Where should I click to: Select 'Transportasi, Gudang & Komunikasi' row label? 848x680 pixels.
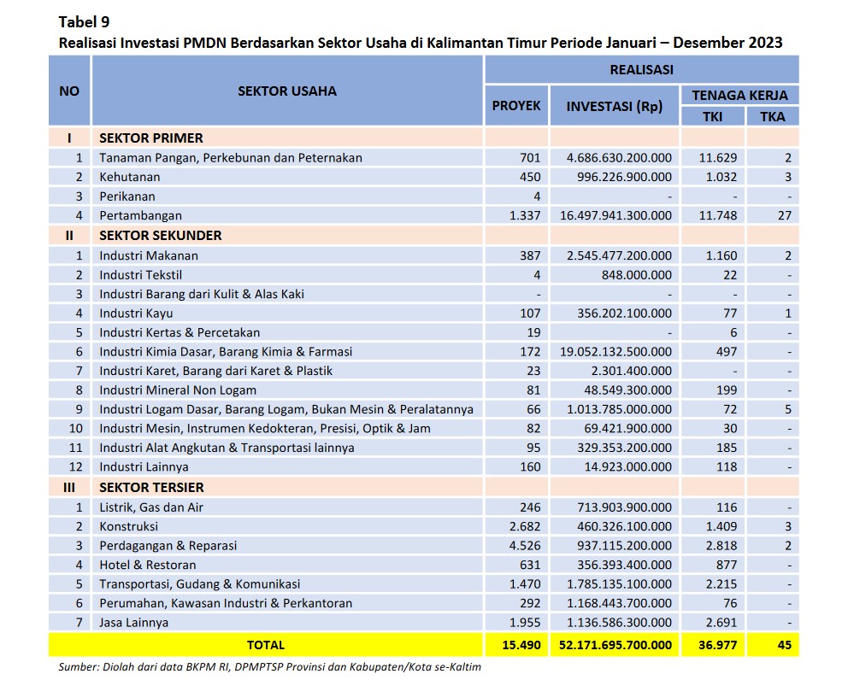click(x=199, y=583)
